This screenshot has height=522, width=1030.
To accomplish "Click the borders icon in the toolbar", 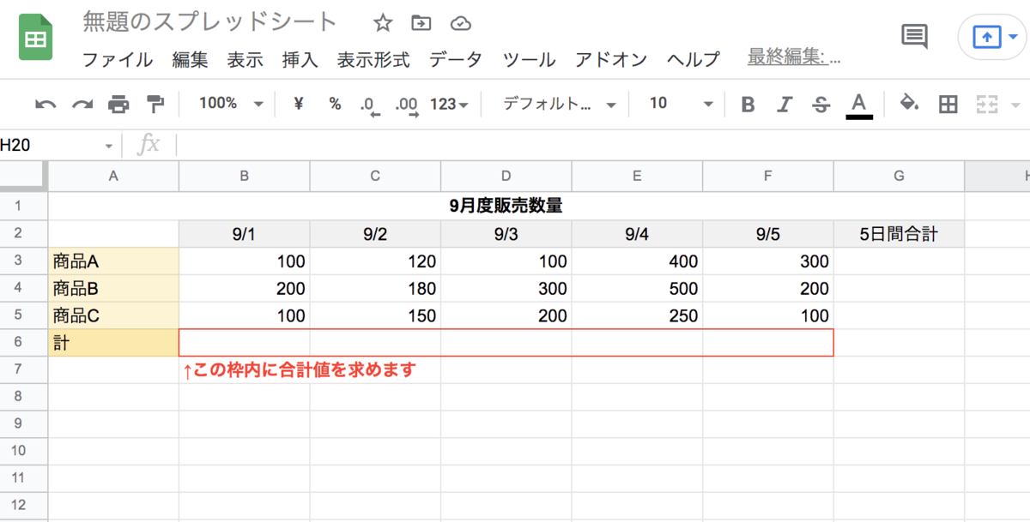I will (x=948, y=104).
